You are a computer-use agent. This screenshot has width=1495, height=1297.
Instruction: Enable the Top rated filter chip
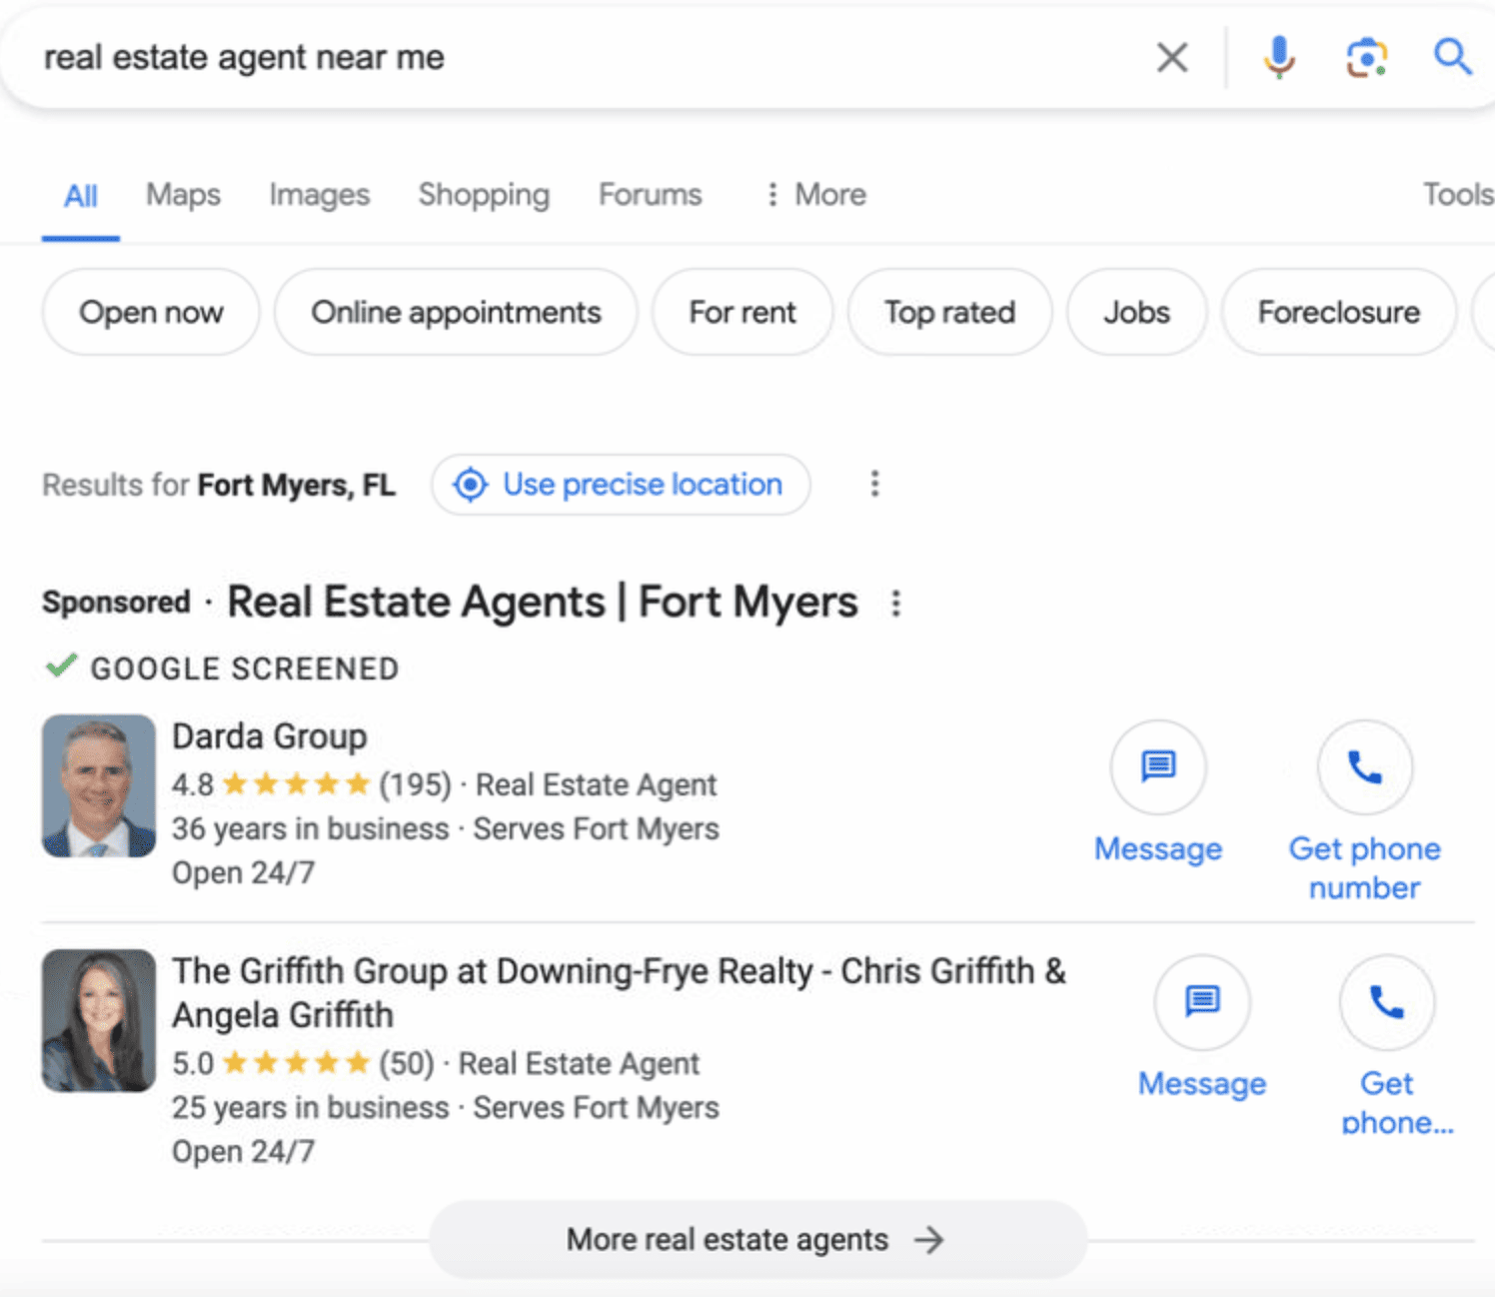(949, 313)
